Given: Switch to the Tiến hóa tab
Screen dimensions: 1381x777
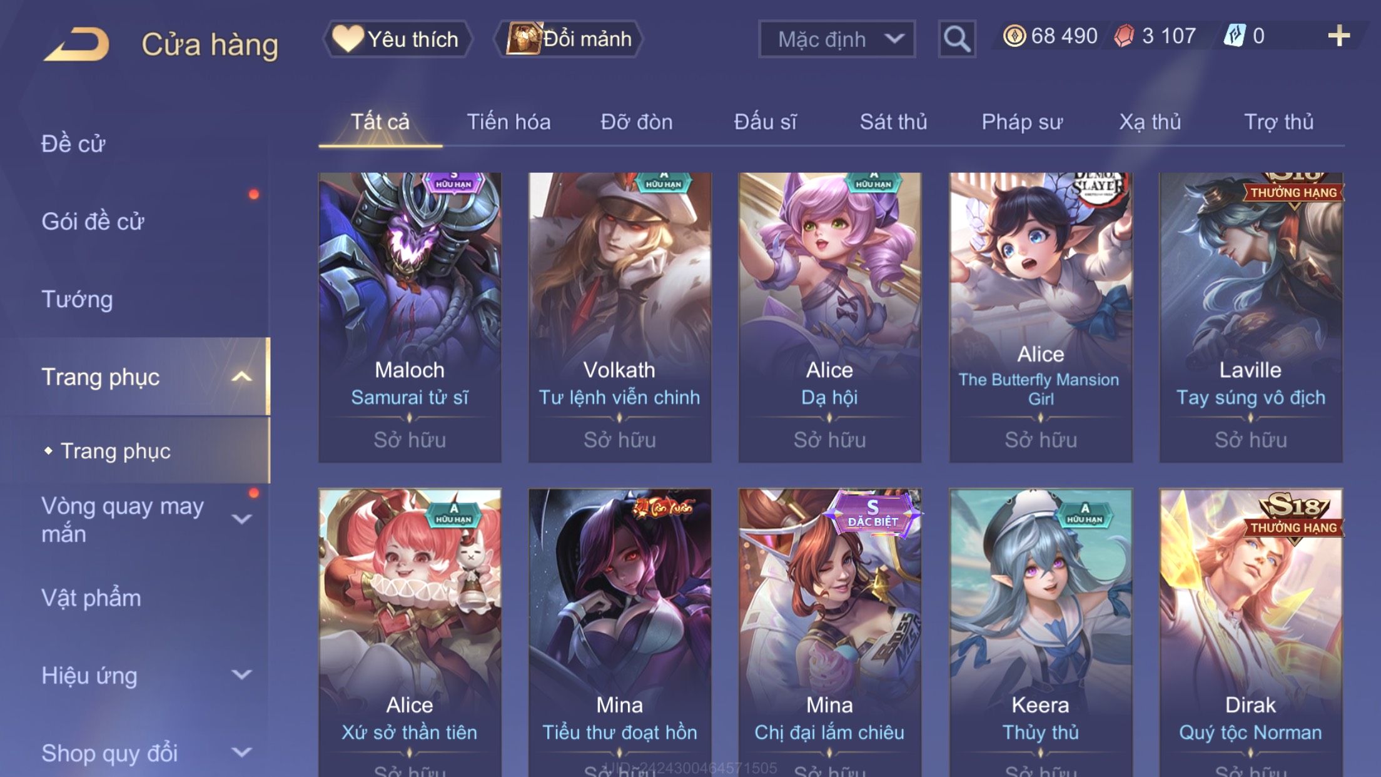Looking at the screenshot, I should [x=508, y=122].
